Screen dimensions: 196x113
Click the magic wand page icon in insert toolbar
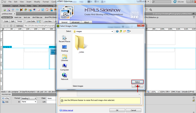[x=9, y=10]
